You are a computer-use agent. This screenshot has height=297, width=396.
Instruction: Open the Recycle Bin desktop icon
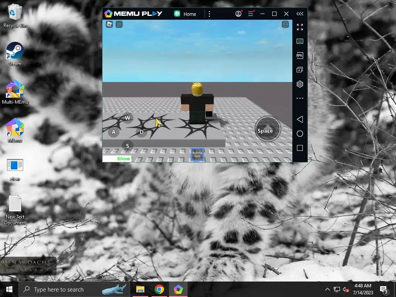pos(15,15)
